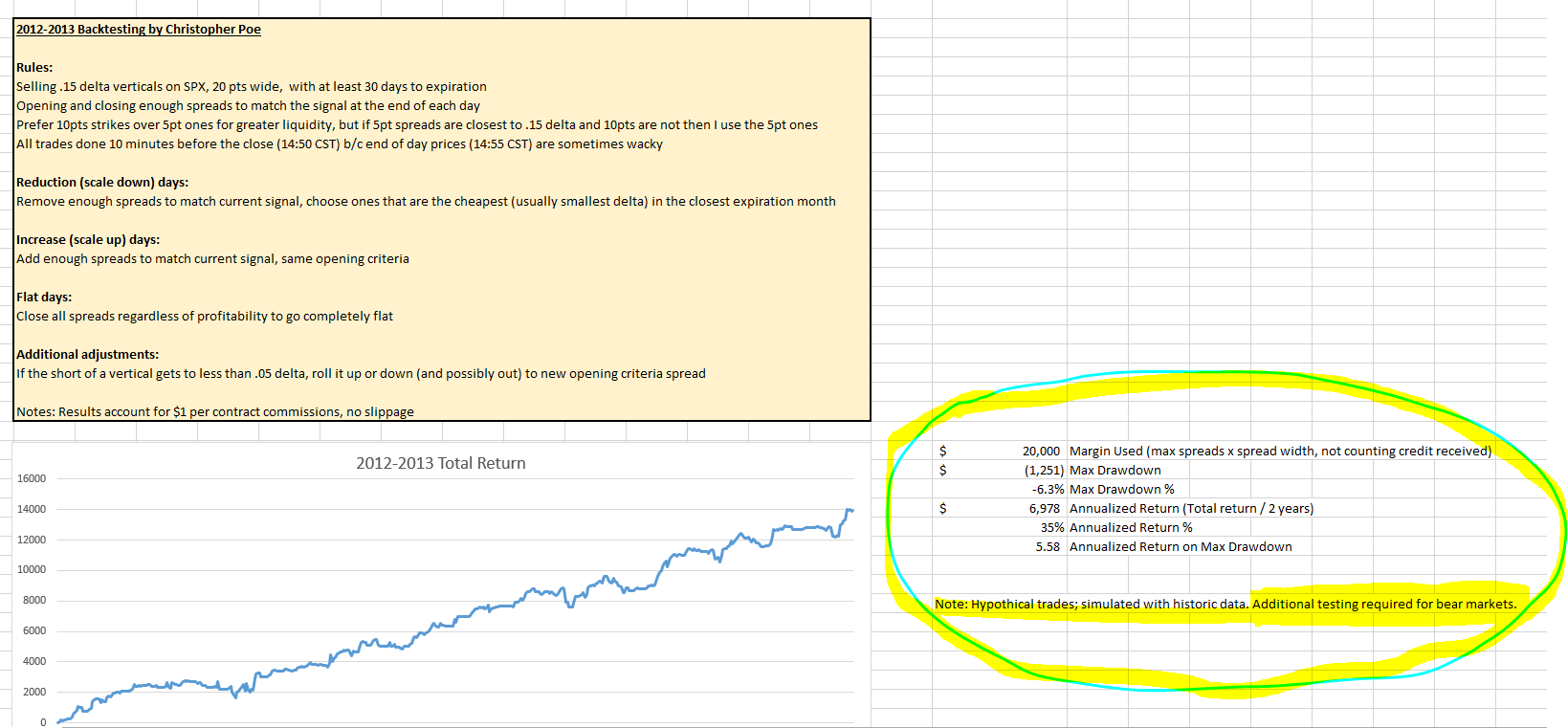Click the "Rules:" heading cell
The height and width of the screenshot is (728, 1567).
tap(34, 68)
